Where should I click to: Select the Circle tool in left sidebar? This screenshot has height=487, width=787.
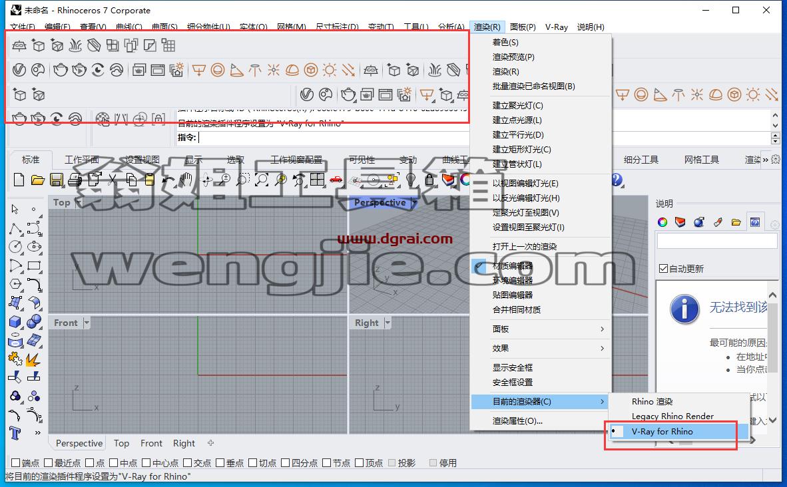point(15,247)
